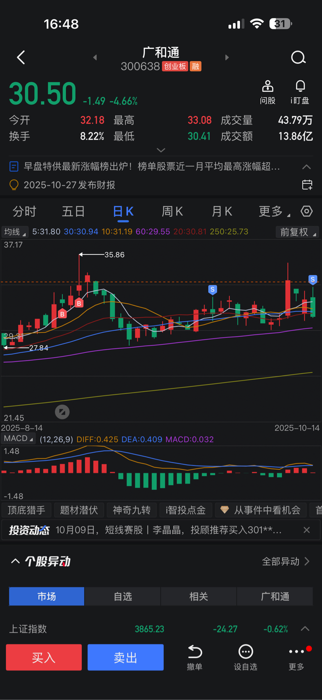This screenshot has height=700, width=322.
Task: Tap the 换手 8.22% value
Action: tap(92, 136)
